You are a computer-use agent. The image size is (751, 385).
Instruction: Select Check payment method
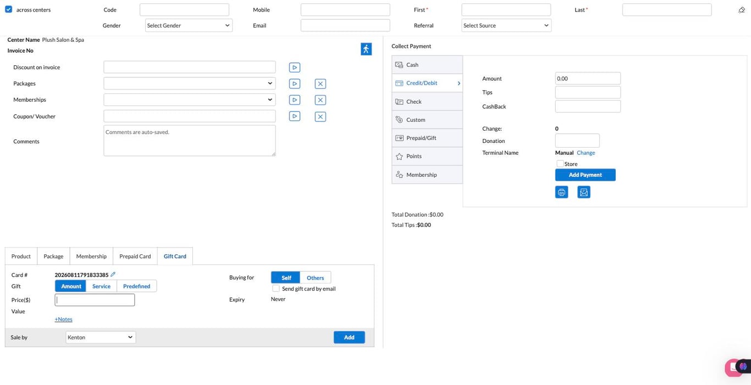[x=427, y=102]
